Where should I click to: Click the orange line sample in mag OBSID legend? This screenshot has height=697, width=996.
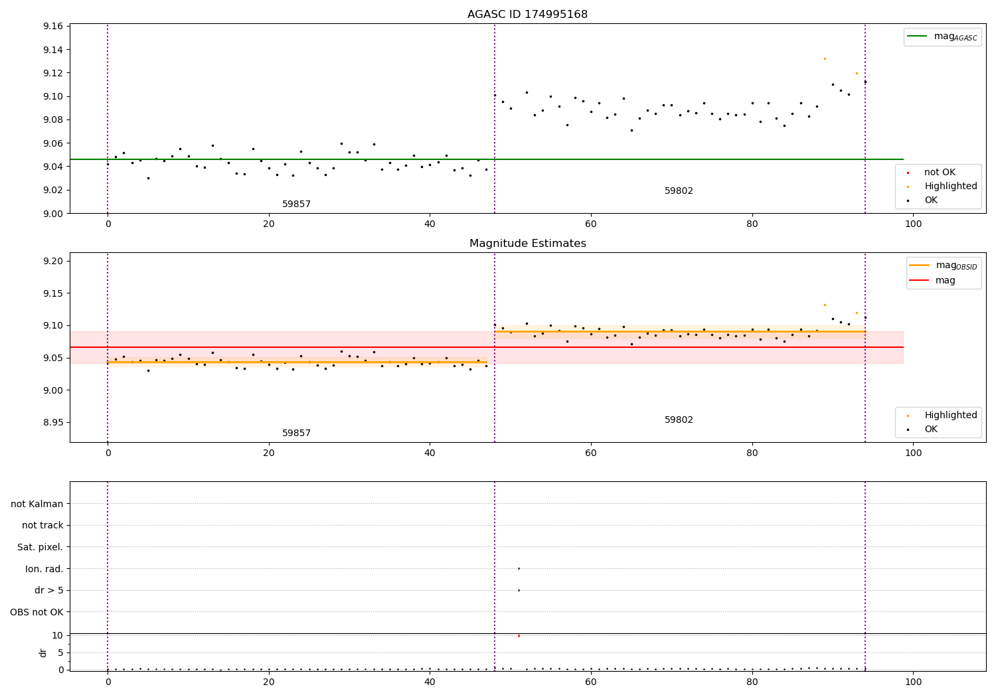pyautogui.click(x=920, y=265)
